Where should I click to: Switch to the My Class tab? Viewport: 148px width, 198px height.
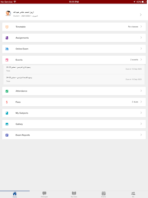74,194
